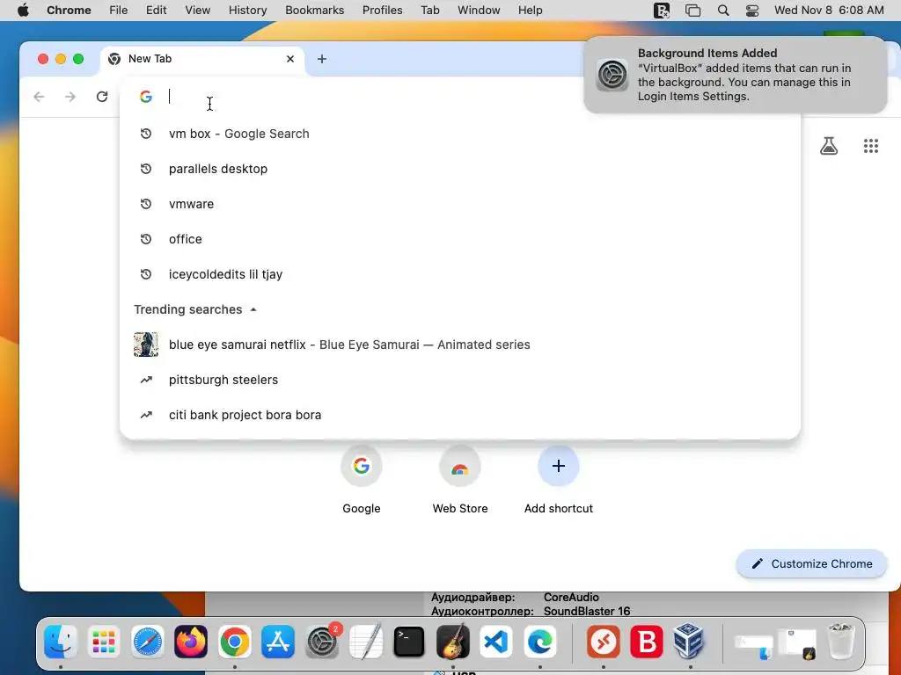Open the File menu

tap(119, 10)
